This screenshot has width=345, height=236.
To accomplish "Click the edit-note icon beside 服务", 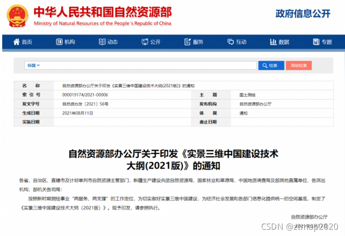I will pos(188,42).
